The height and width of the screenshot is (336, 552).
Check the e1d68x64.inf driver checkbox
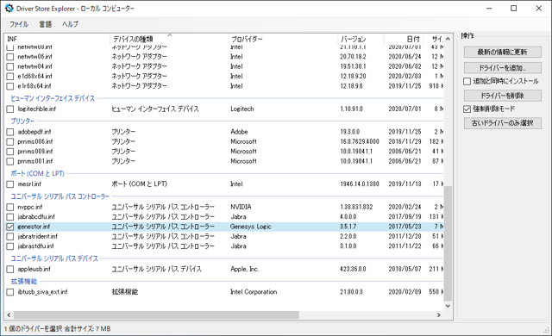(10, 77)
